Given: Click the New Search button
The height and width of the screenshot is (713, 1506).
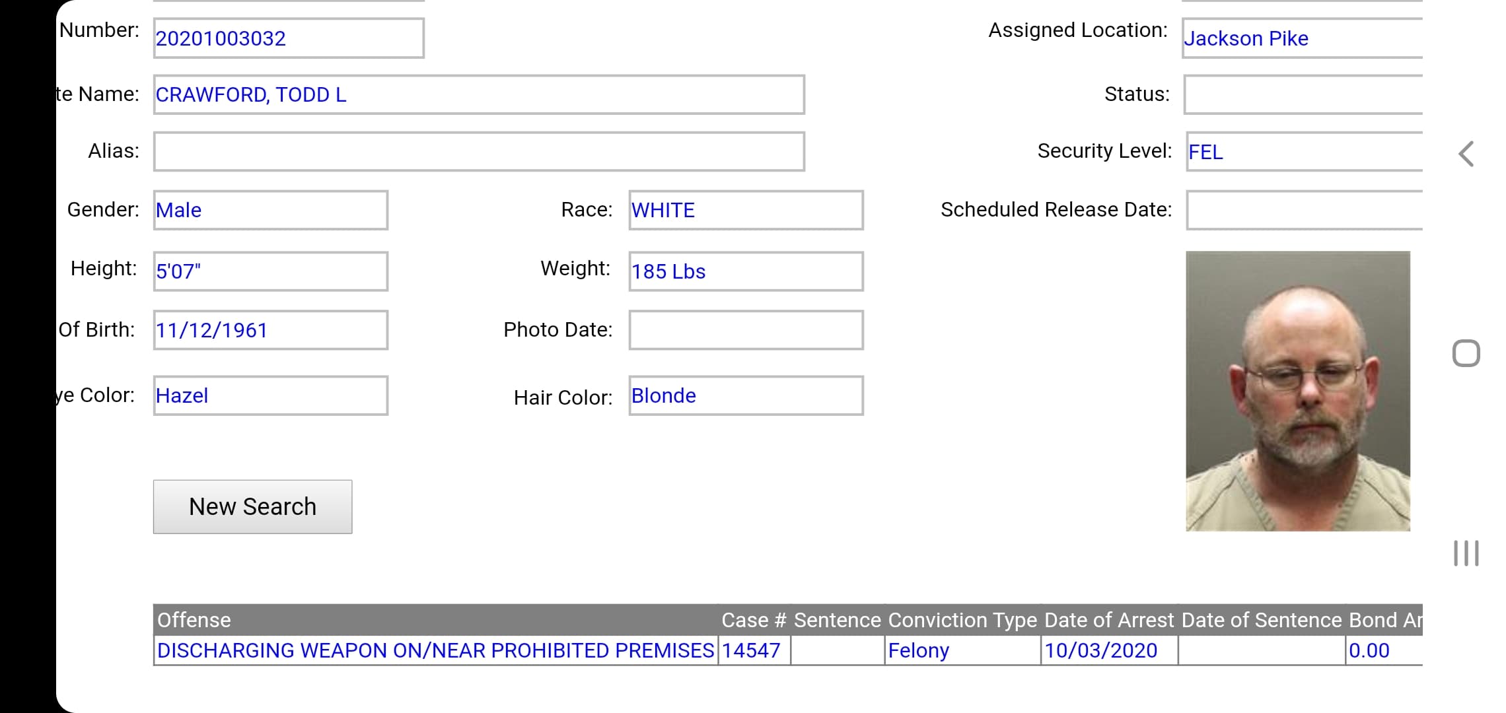Looking at the screenshot, I should [252, 506].
